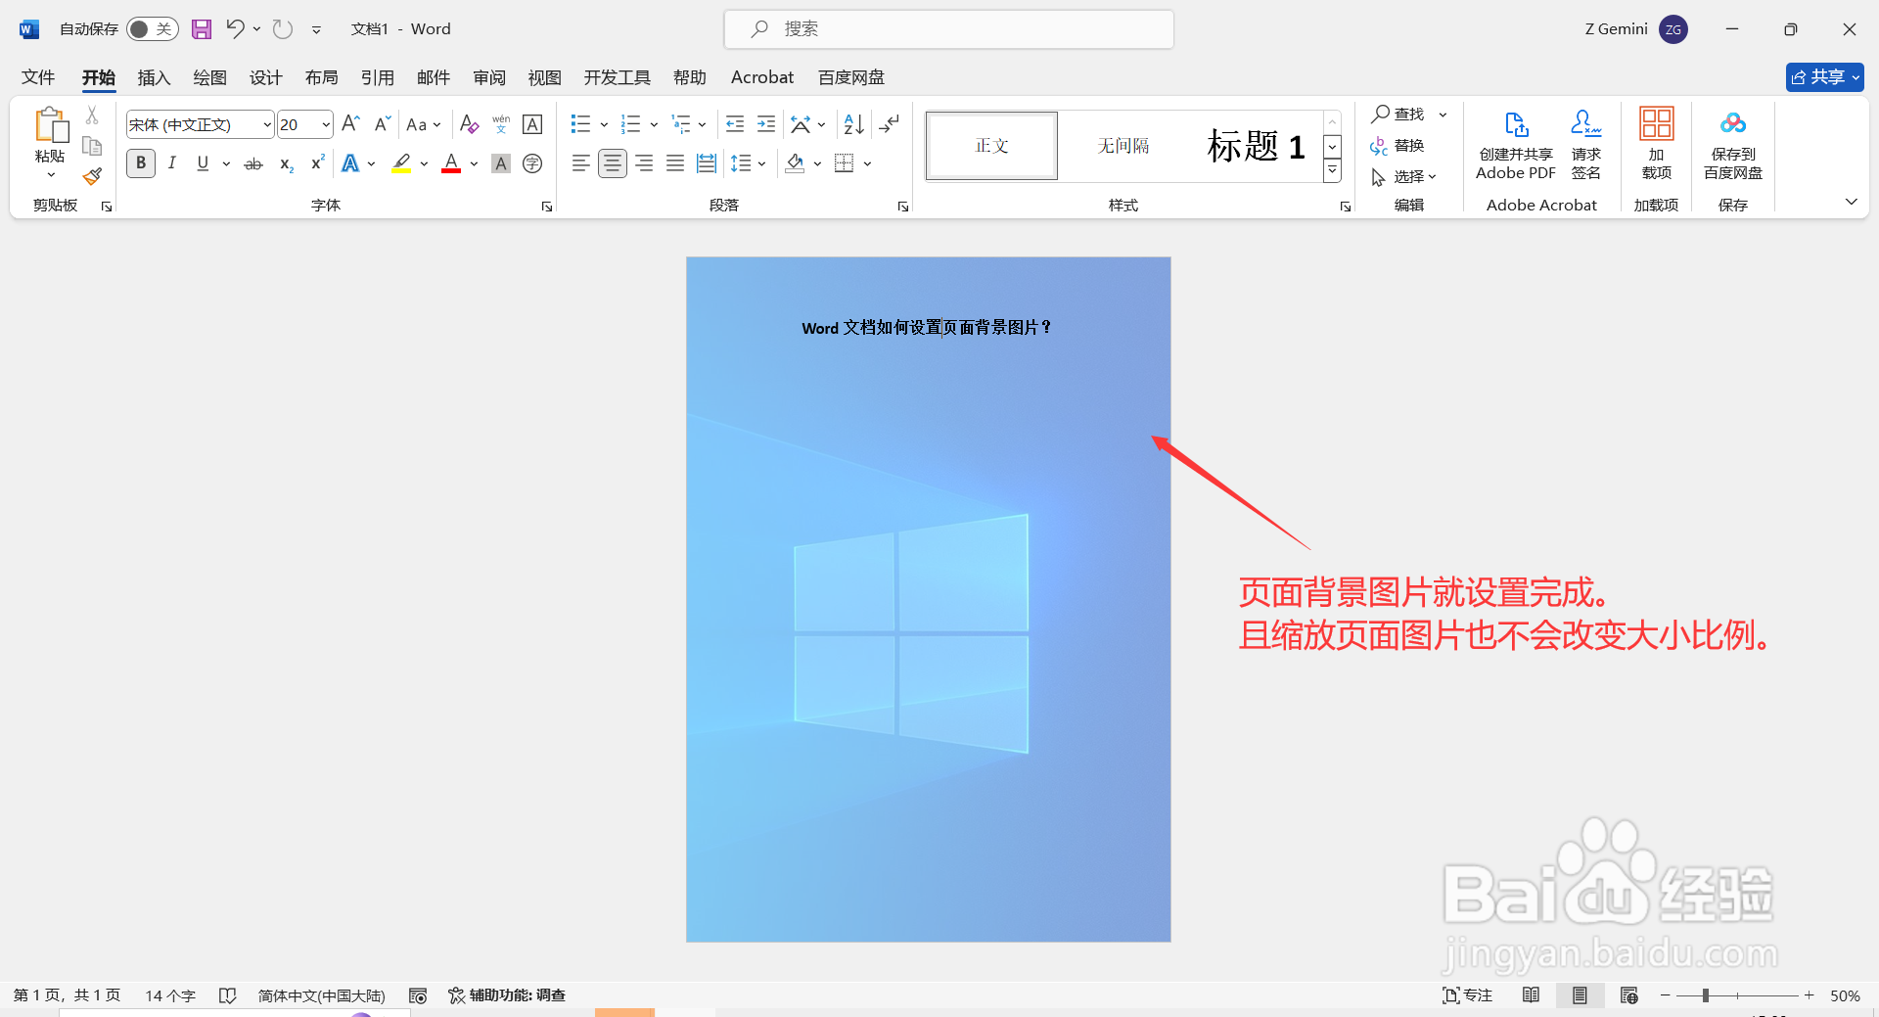Toggle superscript formatting

pyautogui.click(x=315, y=163)
